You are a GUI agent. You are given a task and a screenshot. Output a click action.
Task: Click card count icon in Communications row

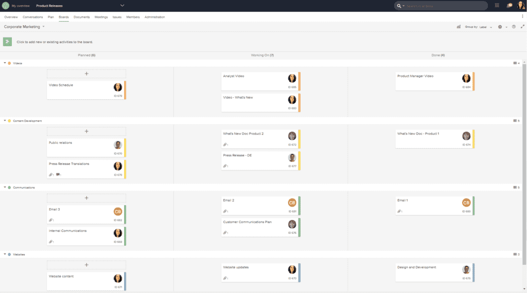pyautogui.click(x=515, y=187)
